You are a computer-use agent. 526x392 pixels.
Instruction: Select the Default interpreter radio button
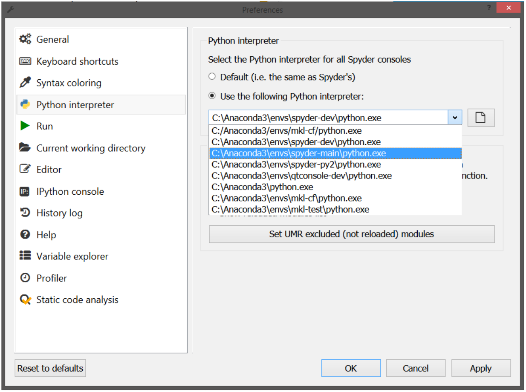click(212, 77)
